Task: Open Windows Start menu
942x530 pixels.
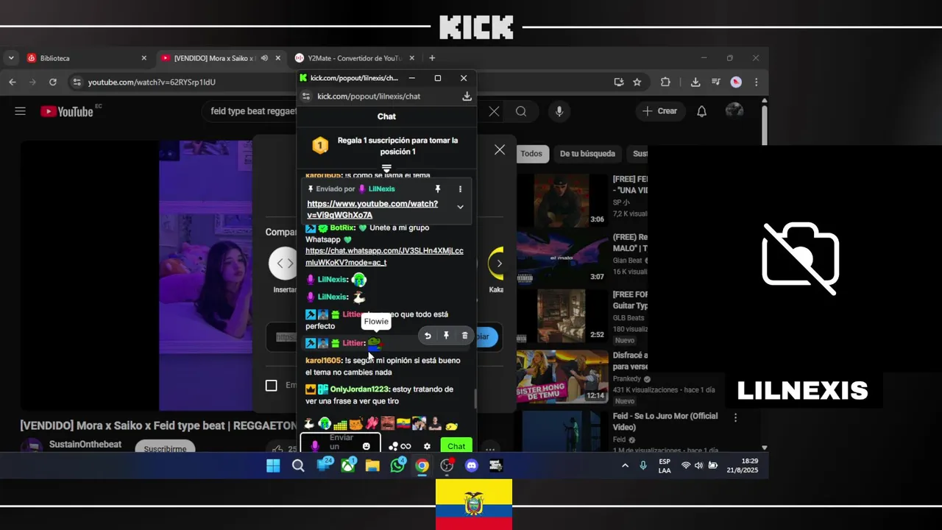Action: pyautogui.click(x=273, y=465)
